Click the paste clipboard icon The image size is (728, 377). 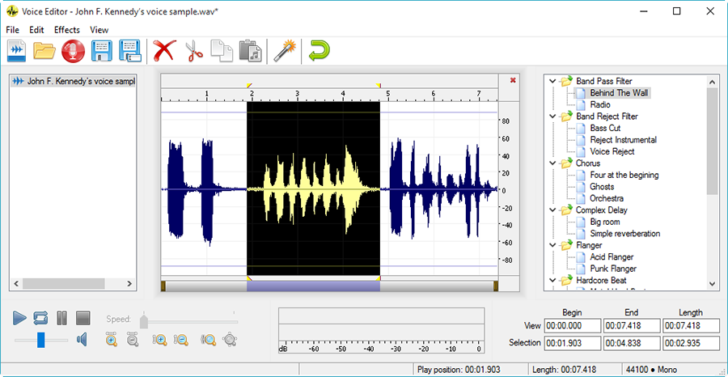click(x=250, y=52)
